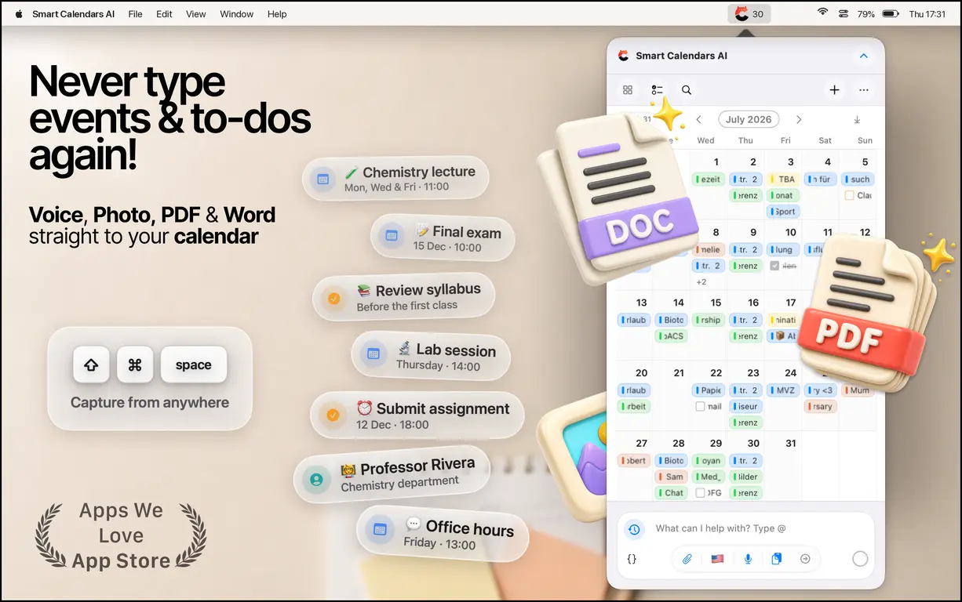Image resolution: width=962 pixels, height=602 pixels.
Task: Start voice input with microphone icon
Action: click(x=748, y=559)
